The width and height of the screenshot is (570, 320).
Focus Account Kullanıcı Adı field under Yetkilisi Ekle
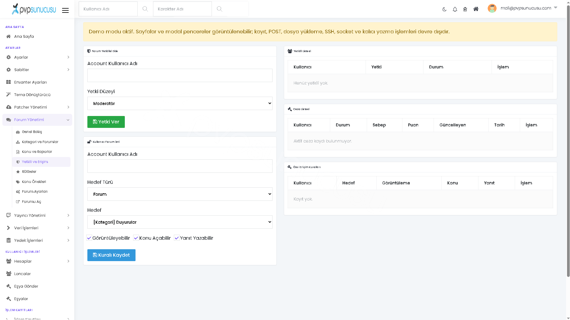[180, 75]
